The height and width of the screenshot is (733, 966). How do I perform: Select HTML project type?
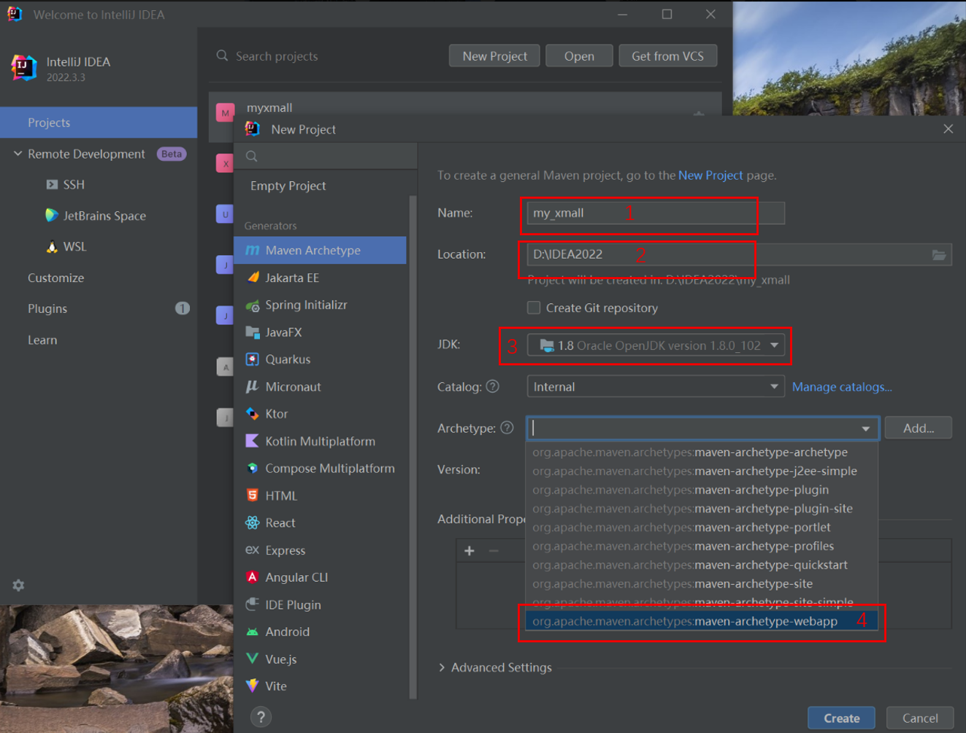coord(320,495)
